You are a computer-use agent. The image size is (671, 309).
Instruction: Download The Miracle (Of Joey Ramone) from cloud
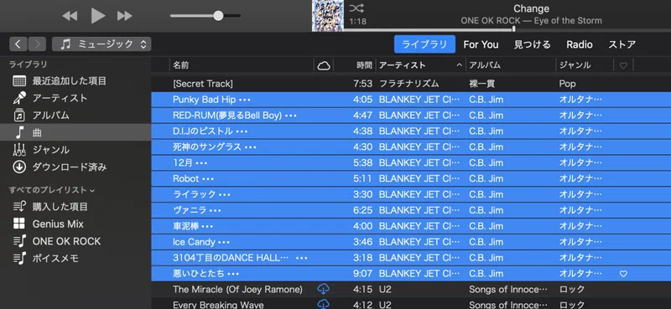tap(324, 290)
